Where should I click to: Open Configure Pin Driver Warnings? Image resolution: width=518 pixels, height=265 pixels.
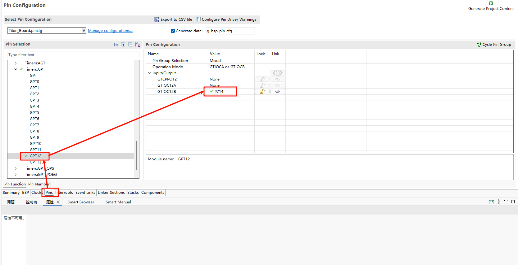[226, 19]
